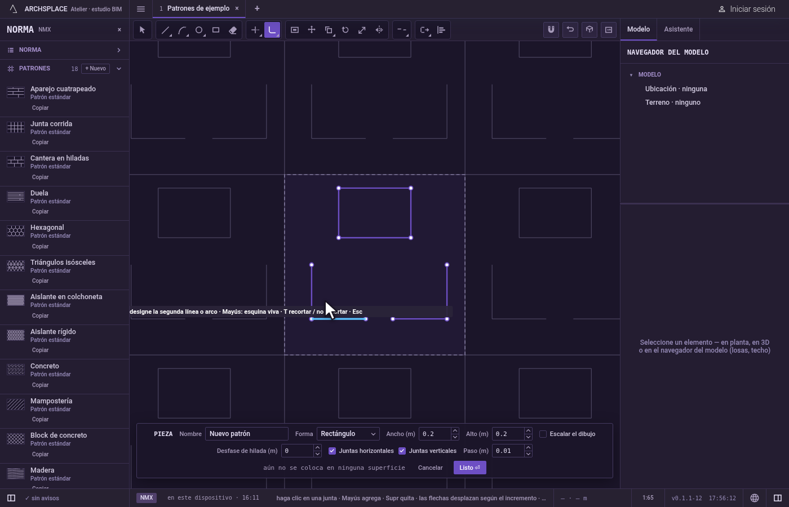Expand the NORMA section chevron

point(119,50)
